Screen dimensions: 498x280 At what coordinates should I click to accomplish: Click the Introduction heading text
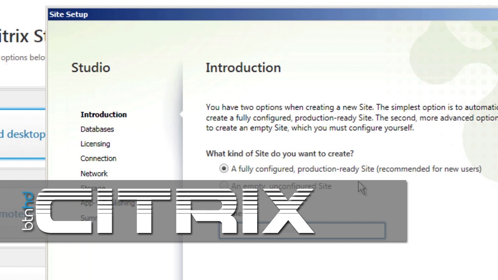click(243, 68)
